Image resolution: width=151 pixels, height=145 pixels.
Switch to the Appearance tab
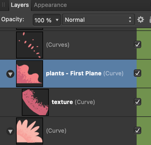click(x=50, y=5)
